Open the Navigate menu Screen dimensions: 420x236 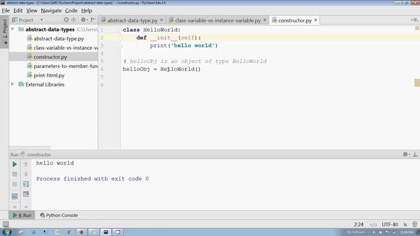point(51,10)
